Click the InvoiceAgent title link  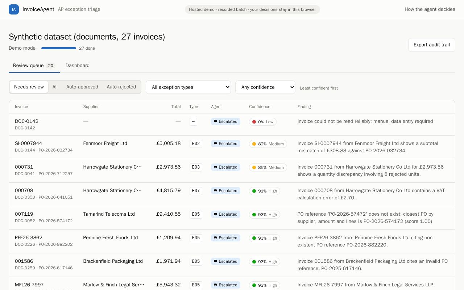point(38,9)
